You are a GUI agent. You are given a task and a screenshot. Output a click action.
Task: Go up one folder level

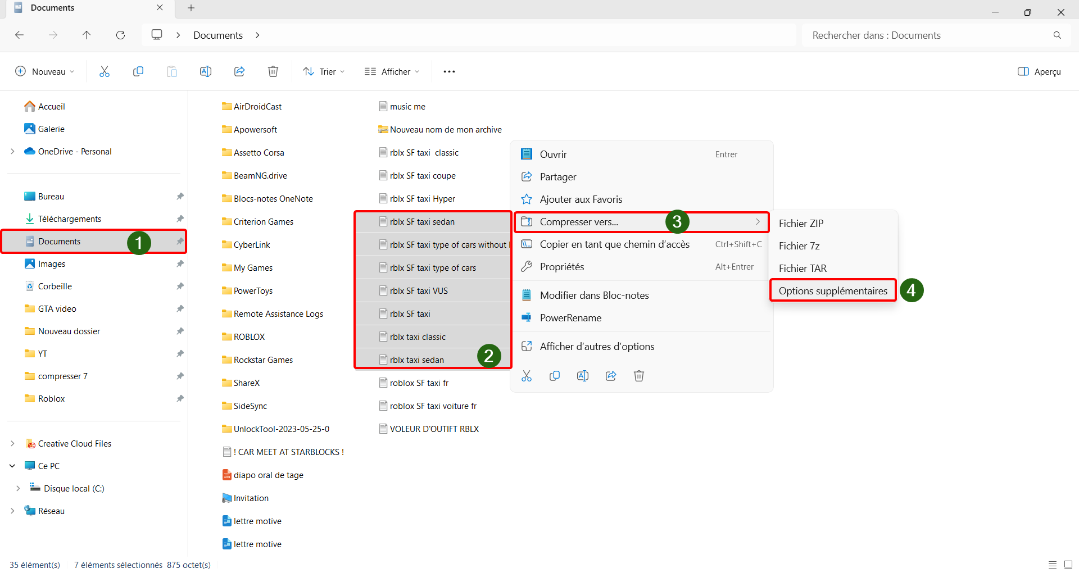pyautogui.click(x=87, y=35)
